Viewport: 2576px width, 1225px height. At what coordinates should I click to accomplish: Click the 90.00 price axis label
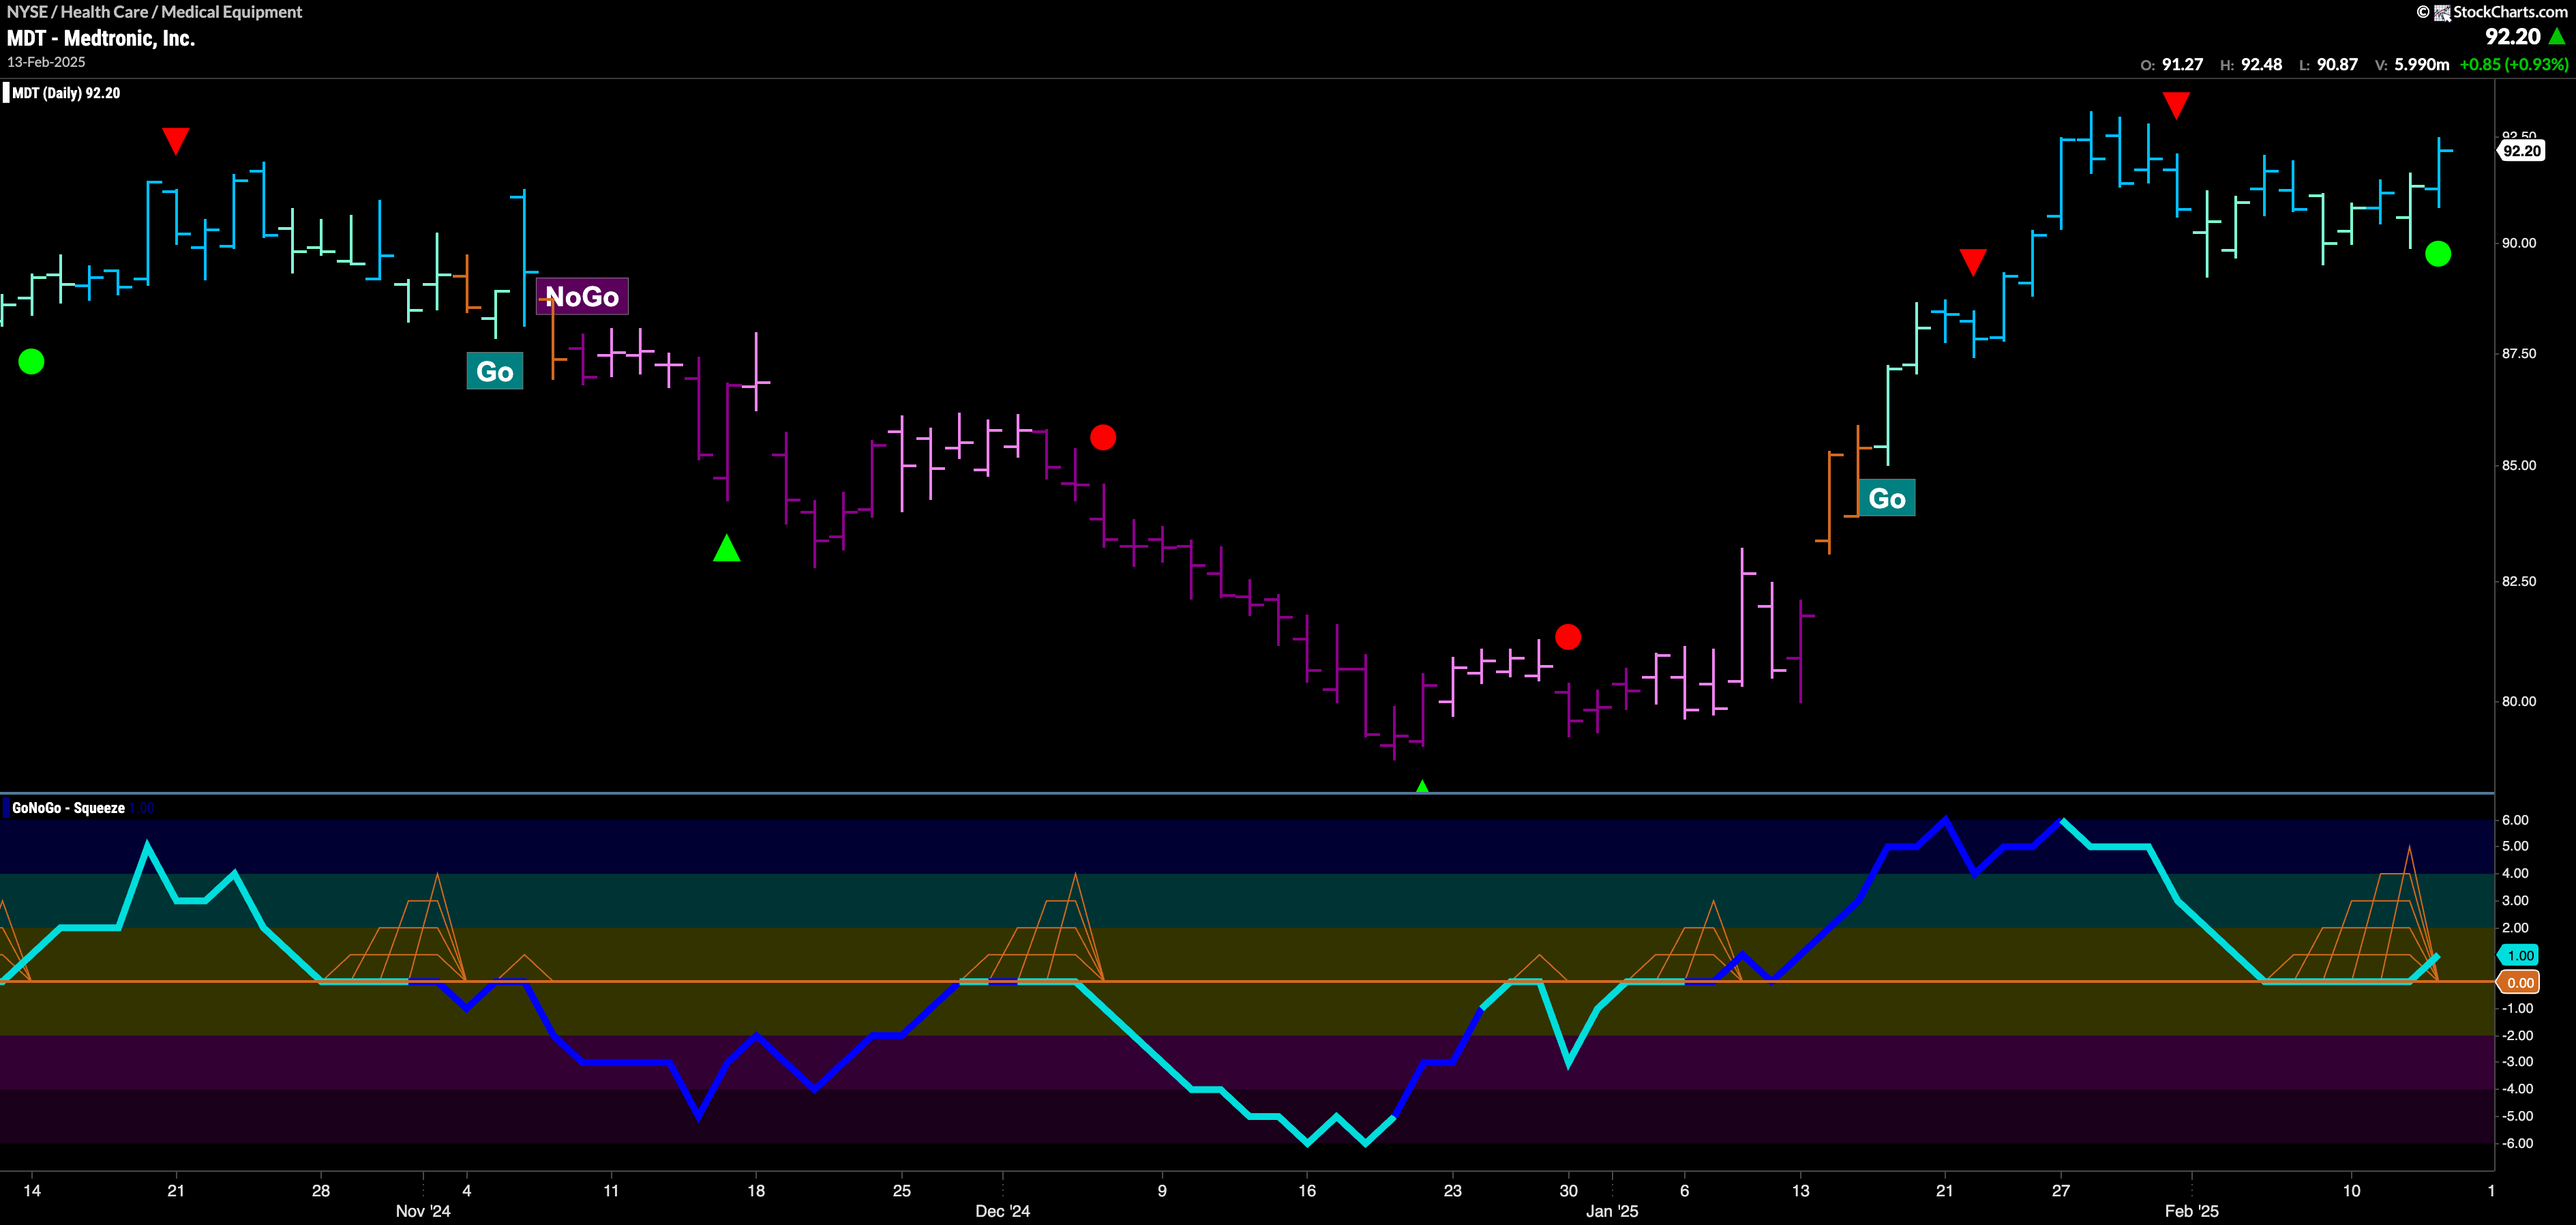(2519, 243)
